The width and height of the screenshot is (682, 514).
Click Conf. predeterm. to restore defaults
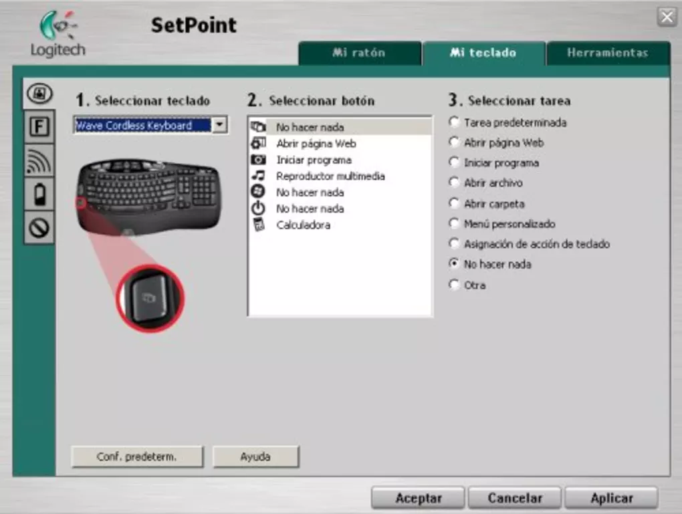(136, 457)
